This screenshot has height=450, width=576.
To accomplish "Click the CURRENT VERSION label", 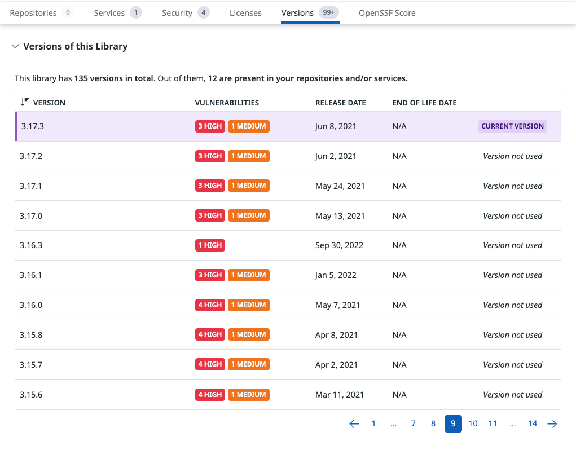I will click(512, 126).
